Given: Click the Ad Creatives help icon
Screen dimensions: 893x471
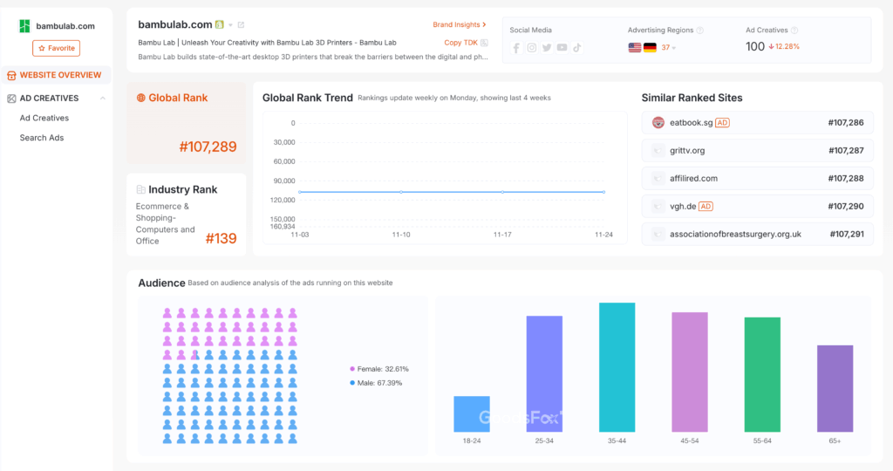Looking at the screenshot, I should (794, 31).
